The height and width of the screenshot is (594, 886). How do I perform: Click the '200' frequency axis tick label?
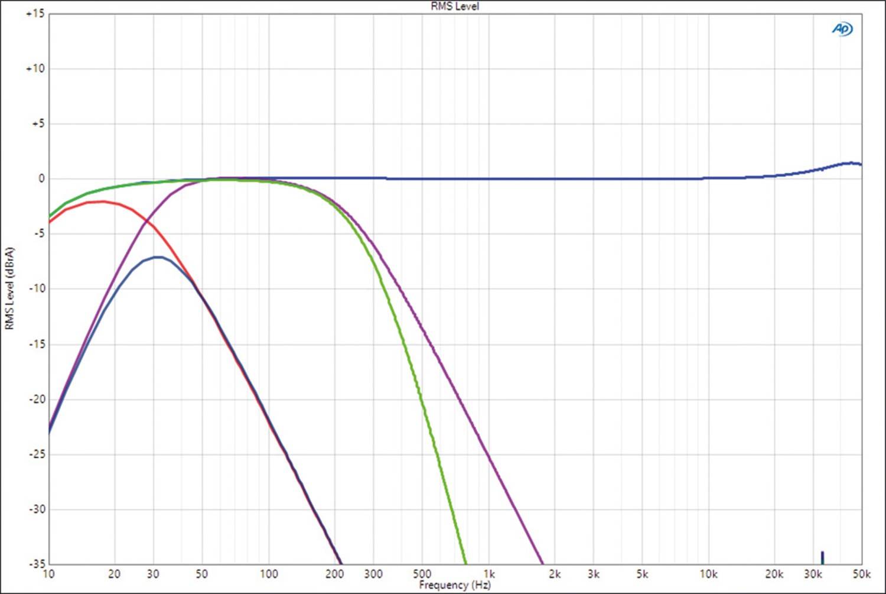click(335, 574)
